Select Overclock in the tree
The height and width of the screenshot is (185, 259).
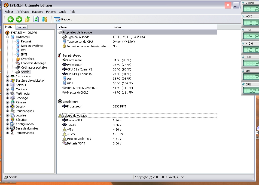pos(27,59)
